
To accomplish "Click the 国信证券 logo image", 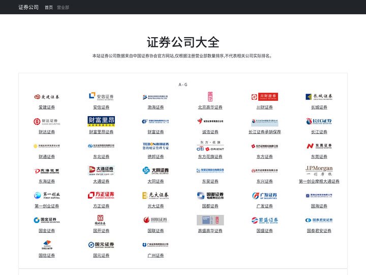I will click(x=47, y=245).
